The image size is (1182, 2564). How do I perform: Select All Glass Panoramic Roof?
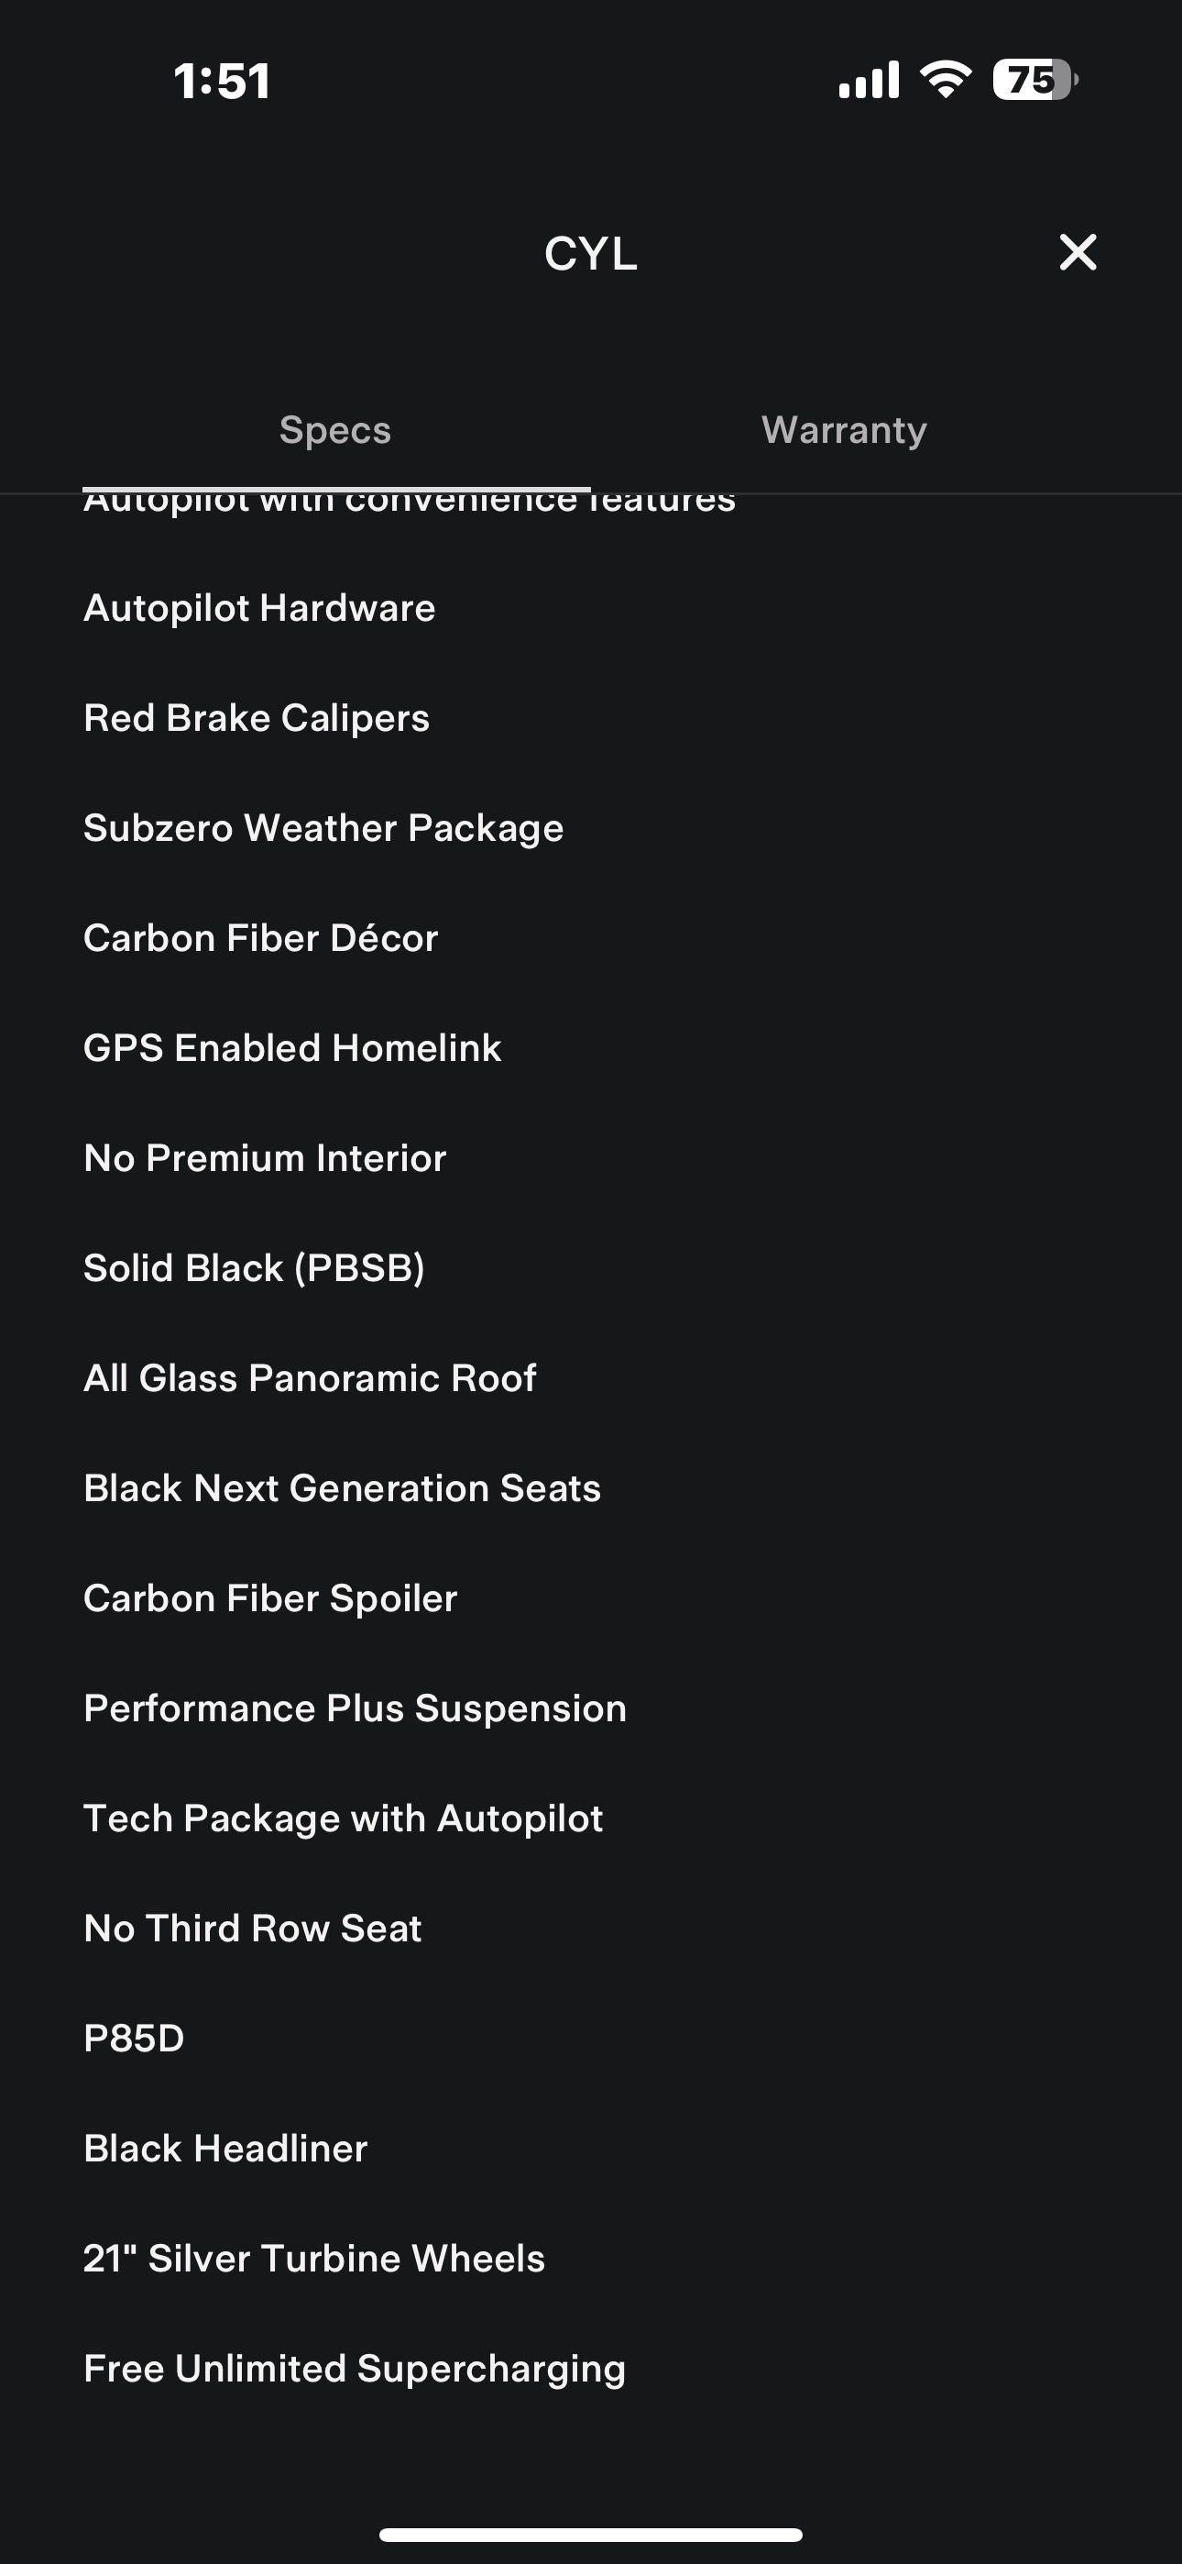[x=311, y=1378]
